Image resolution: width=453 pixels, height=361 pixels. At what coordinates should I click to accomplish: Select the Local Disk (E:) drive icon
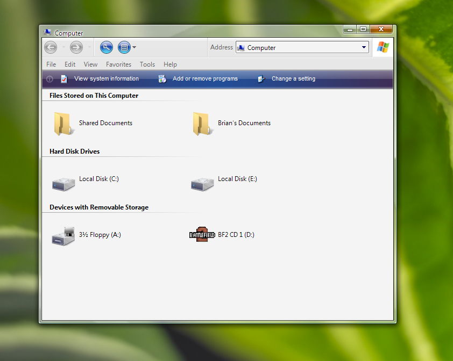(x=202, y=183)
